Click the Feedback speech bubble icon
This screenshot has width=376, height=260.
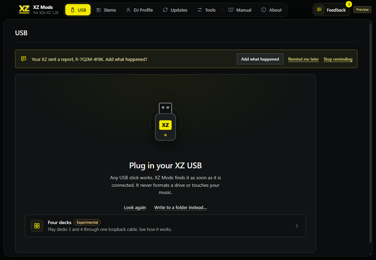click(x=319, y=10)
